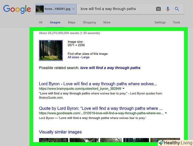Screen dimensions: 193x146
Task: Go to the Shopping tab
Action: (x=89, y=22)
